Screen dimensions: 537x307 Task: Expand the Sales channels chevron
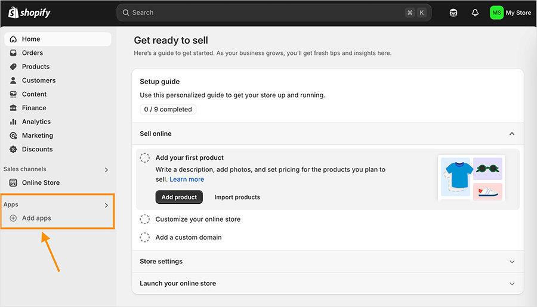(x=107, y=170)
